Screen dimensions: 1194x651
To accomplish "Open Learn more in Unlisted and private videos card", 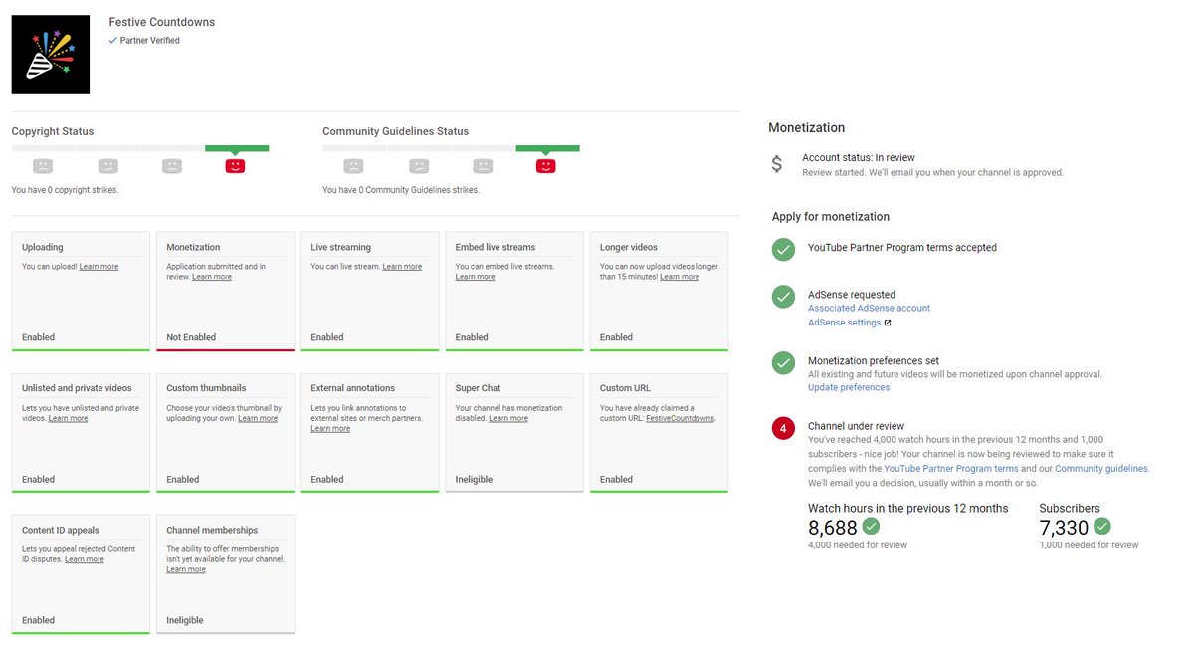I will (x=68, y=418).
